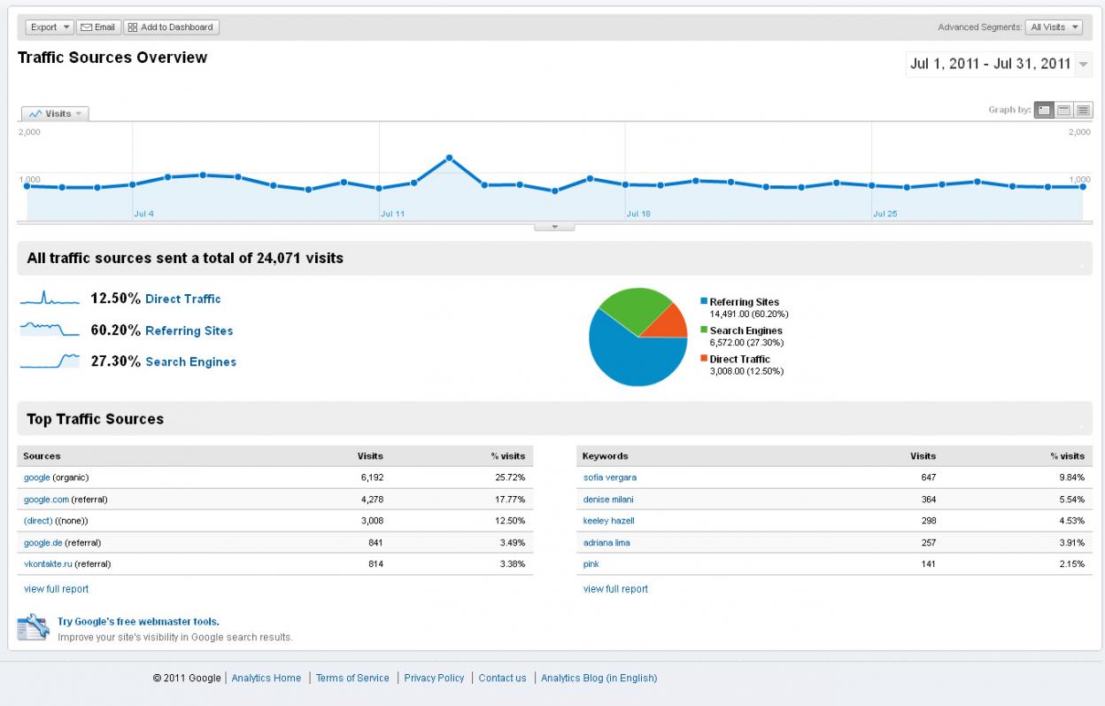Screen dimensions: 1105x706
Task: Open Try Google's free webmaster tools link
Action: click(x=138, y=622)
